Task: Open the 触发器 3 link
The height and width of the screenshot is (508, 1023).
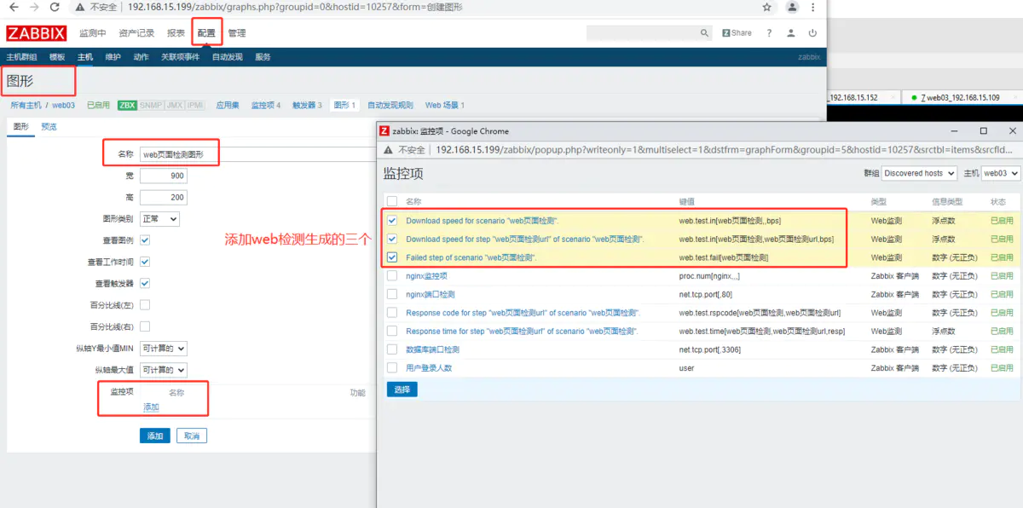Action: coord(307,106)
